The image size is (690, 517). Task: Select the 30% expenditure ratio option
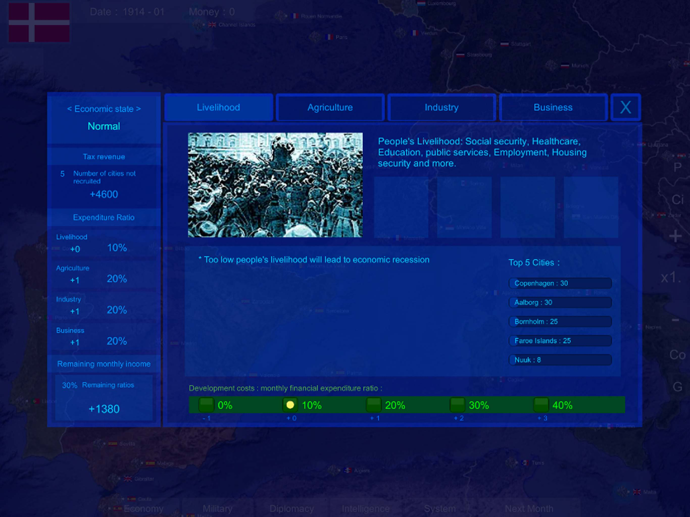click(x=457, y=405)
